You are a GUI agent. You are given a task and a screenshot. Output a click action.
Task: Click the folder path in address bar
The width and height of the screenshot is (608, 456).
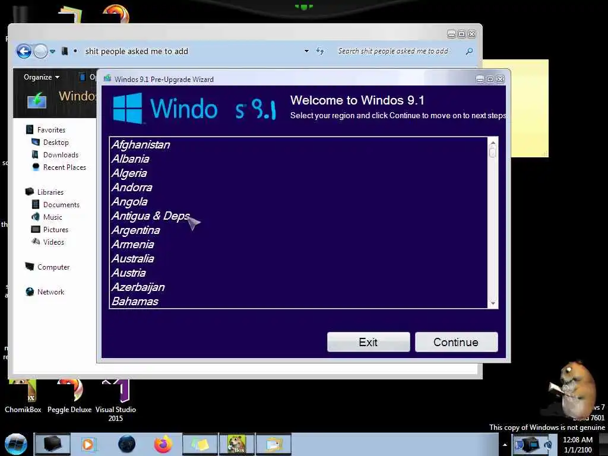[x=137, y=51]
